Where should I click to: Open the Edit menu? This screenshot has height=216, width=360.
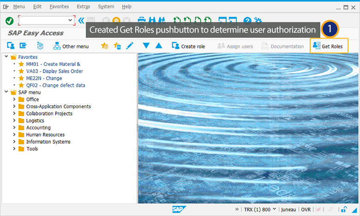click(x=37, y=6)
